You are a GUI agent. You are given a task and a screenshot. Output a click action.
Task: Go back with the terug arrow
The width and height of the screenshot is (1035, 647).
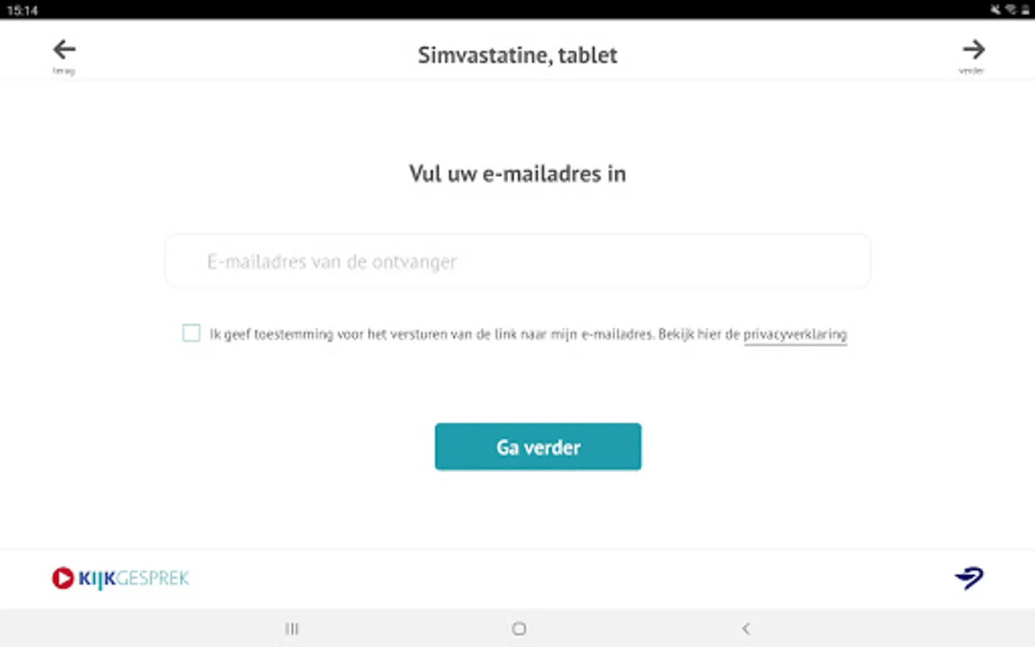pos(64,50)
